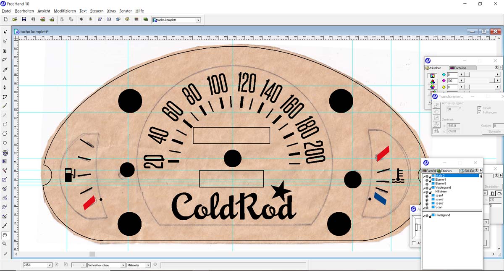The image size is (504, 271).
Task: Open file using the folder icon
Action: click(x=15, y=19)
